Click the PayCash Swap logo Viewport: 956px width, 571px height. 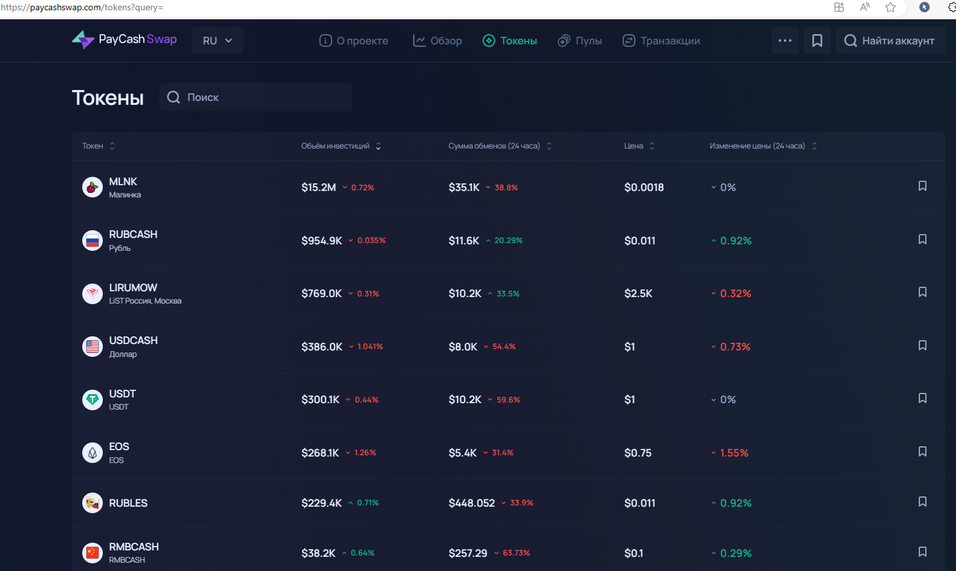(124, 40)
